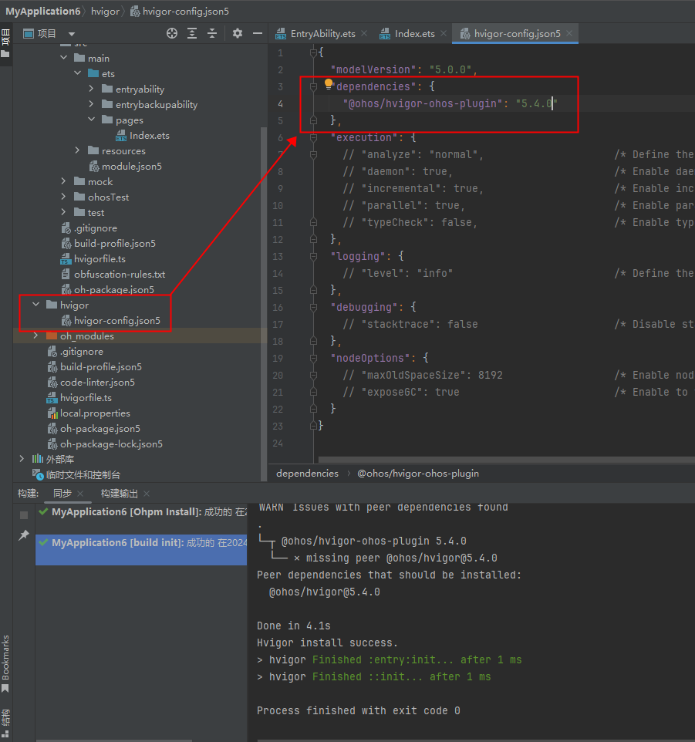Open the project panel settings gear
This screenshot has width=695, height=742.
pyautogui.click(x=237, y=33)
